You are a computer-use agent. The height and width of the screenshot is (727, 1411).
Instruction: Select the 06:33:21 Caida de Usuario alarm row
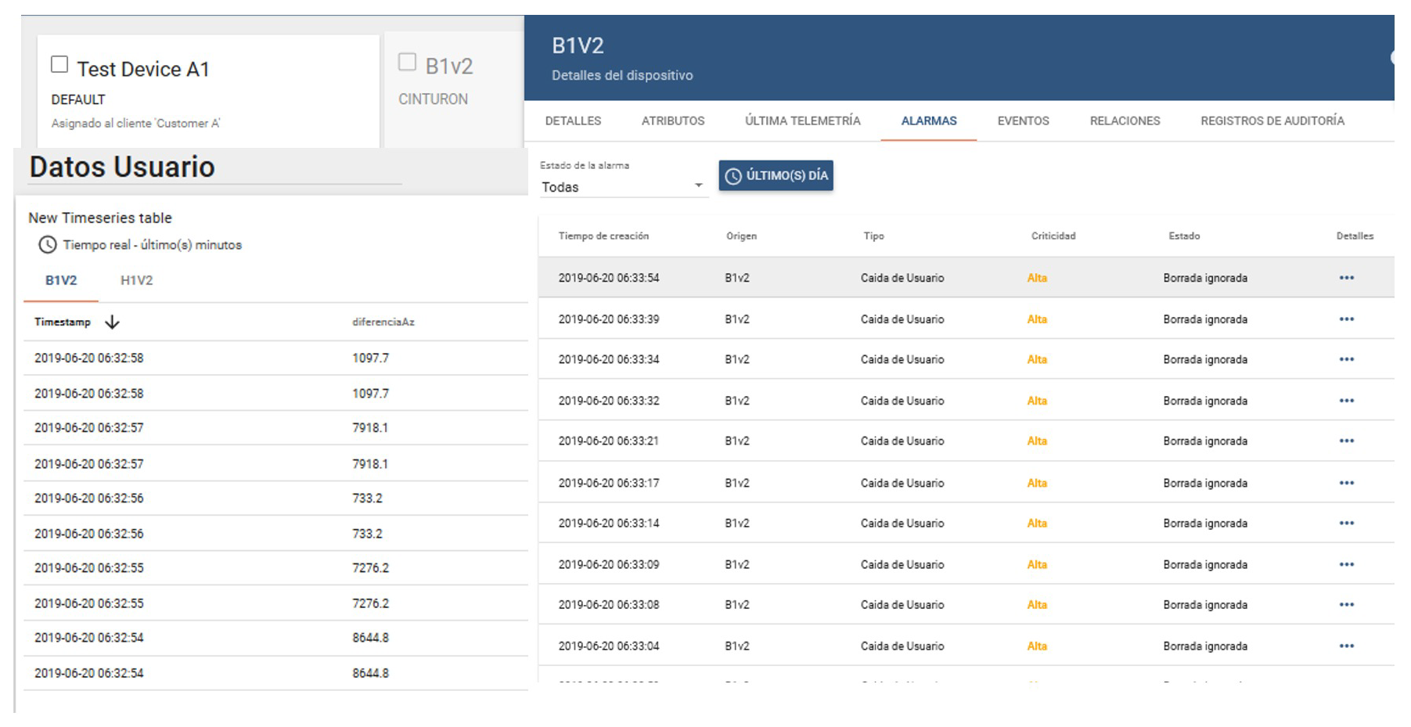pyautogui.click(x=902, y=441)
